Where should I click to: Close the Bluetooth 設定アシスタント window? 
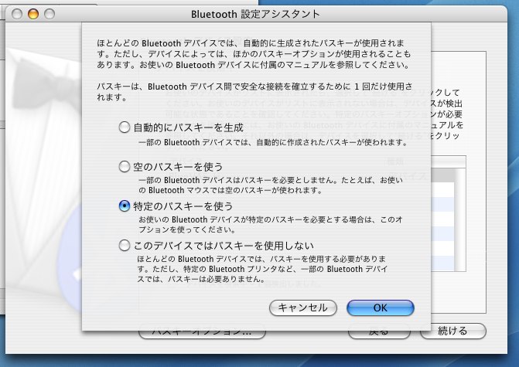pos(17,14)
